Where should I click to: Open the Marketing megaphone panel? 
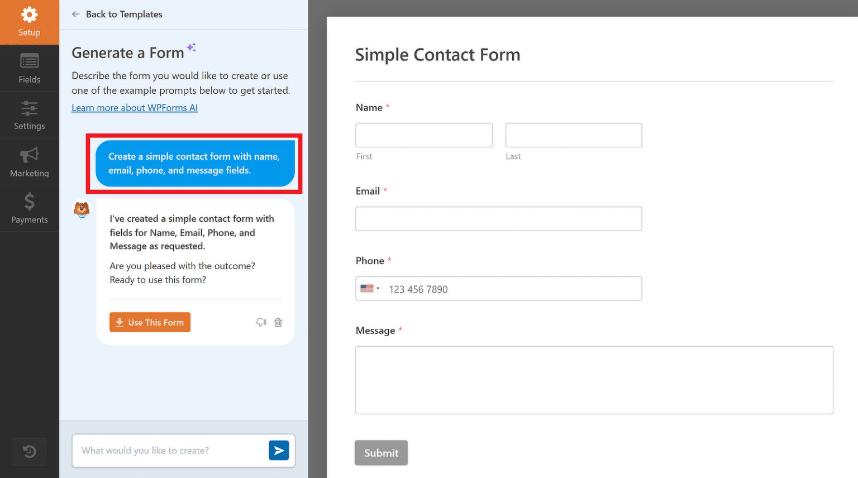(x=29, y=155)
